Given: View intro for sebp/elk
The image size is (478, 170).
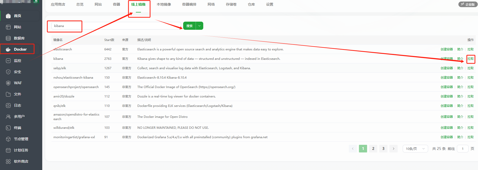Looking at the screenshot, I should [460, 68].
